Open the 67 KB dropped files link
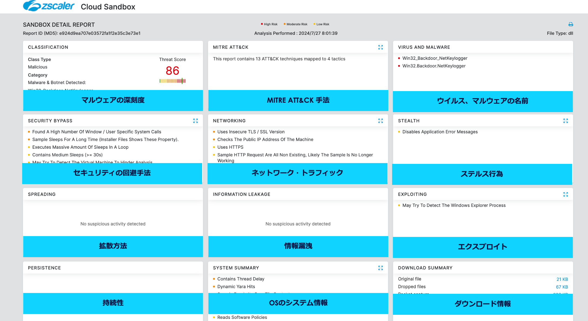588x321 pixels. [x=562, y=287]
